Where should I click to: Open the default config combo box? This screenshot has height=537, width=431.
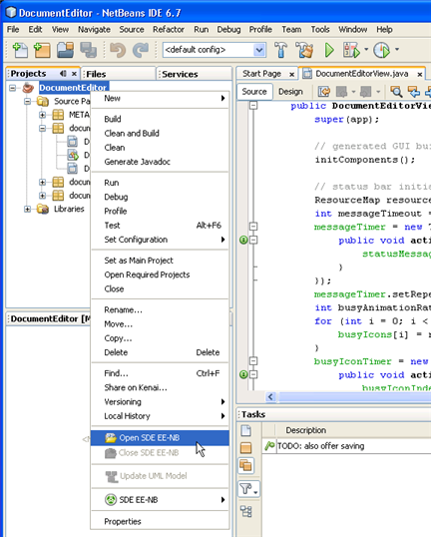point(215,50)
